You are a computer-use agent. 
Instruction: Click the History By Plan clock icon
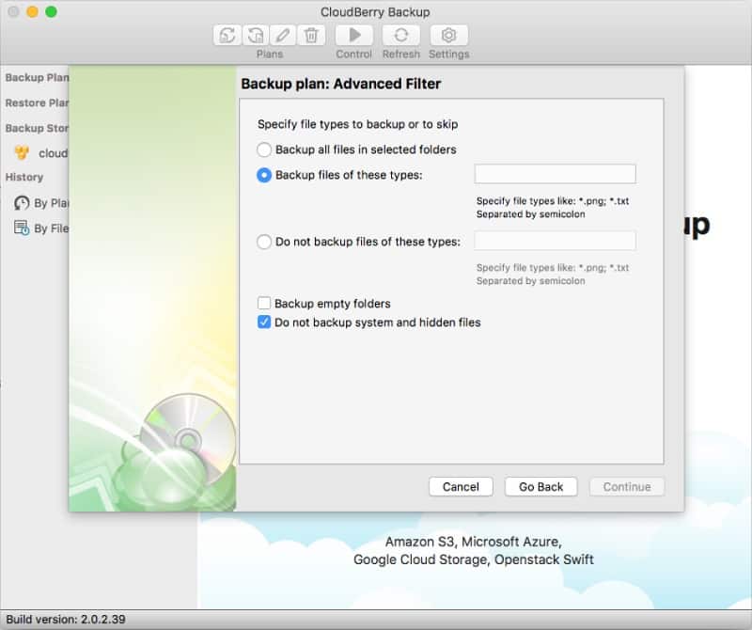coord(22,203)
